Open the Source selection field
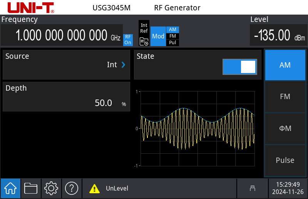 click(x=66, y=65)
